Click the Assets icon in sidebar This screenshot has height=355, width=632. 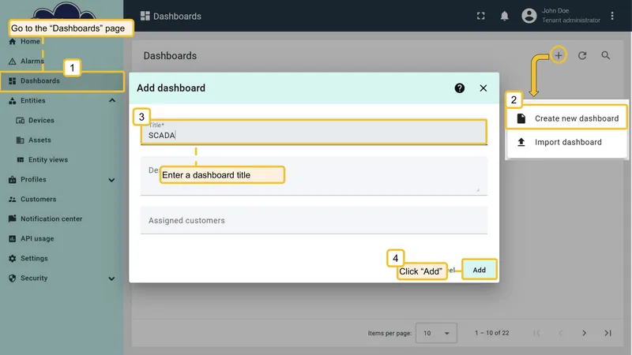(21, 140)
